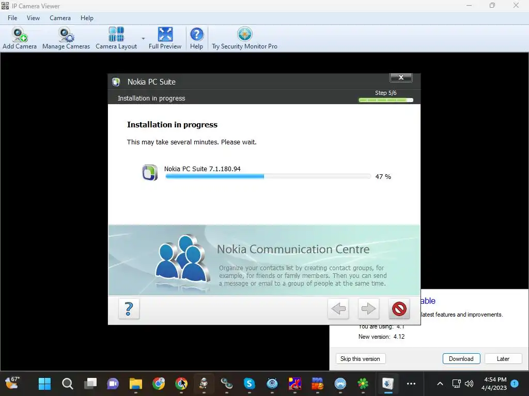Switch to Full Preview mode
The width and height of the screenshot is (529, 396).
coord(165,38)
